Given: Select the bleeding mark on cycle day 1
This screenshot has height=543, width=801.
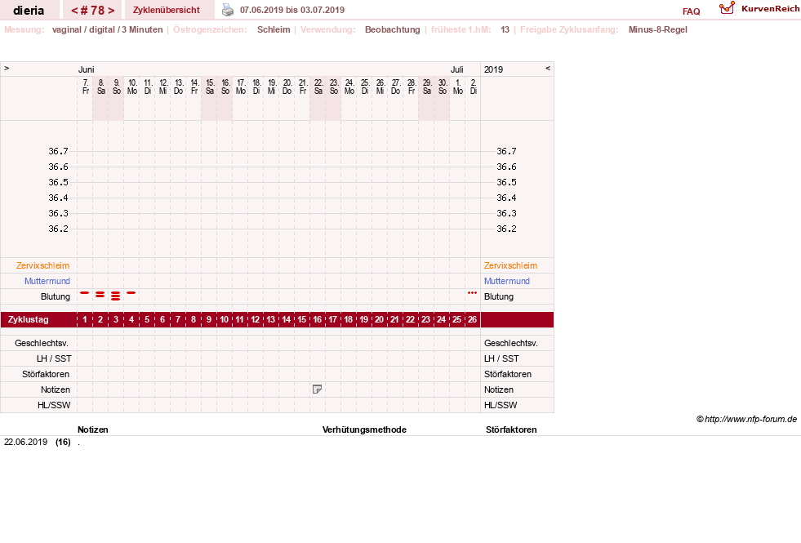Looking at the screenshot, I should tap(85, 292).
